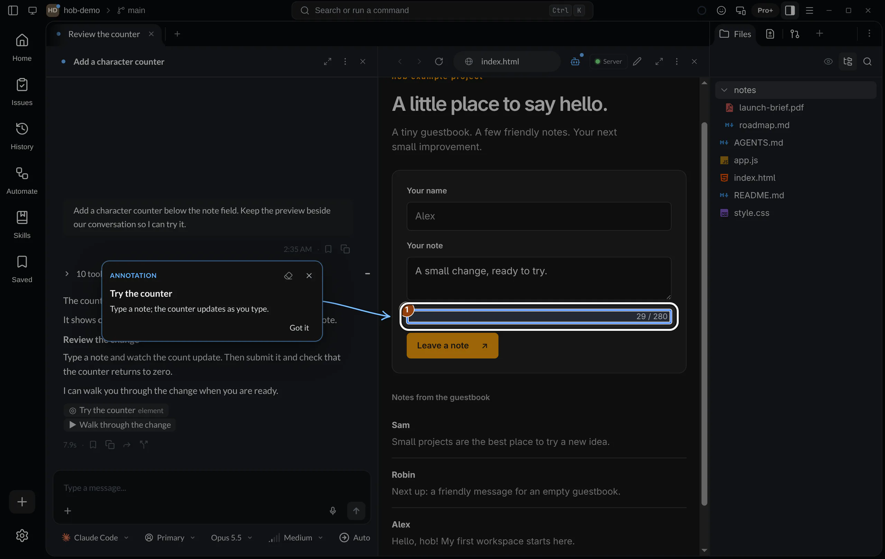Open launch-brief.pdf file
This screenshot has height=559, width=885.
[771, 107]
